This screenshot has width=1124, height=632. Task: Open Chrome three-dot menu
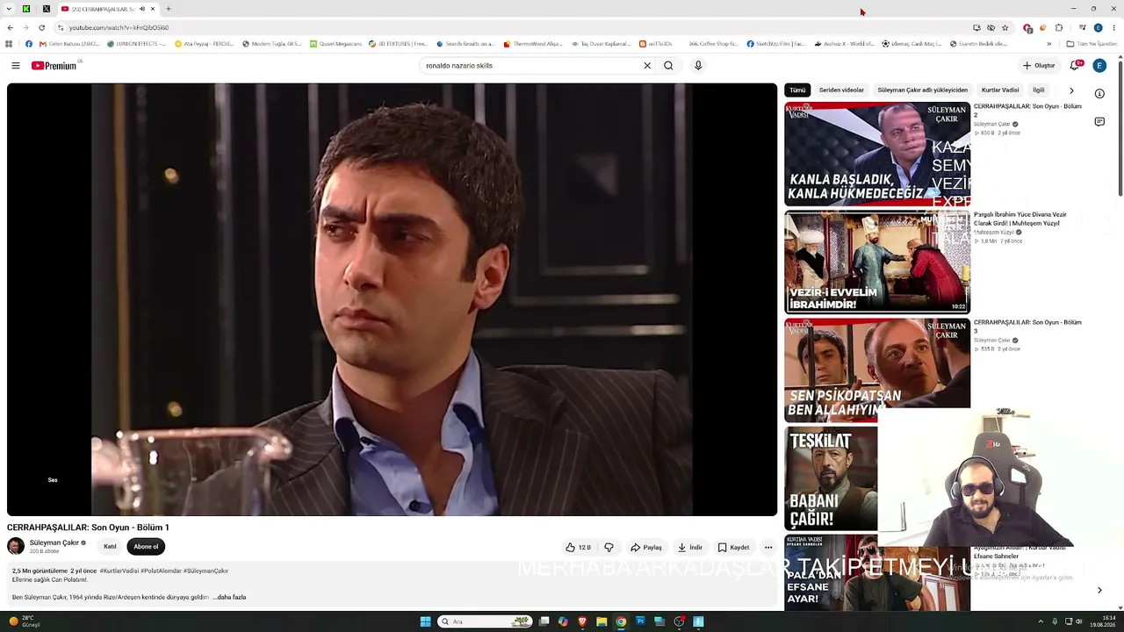1113,27
